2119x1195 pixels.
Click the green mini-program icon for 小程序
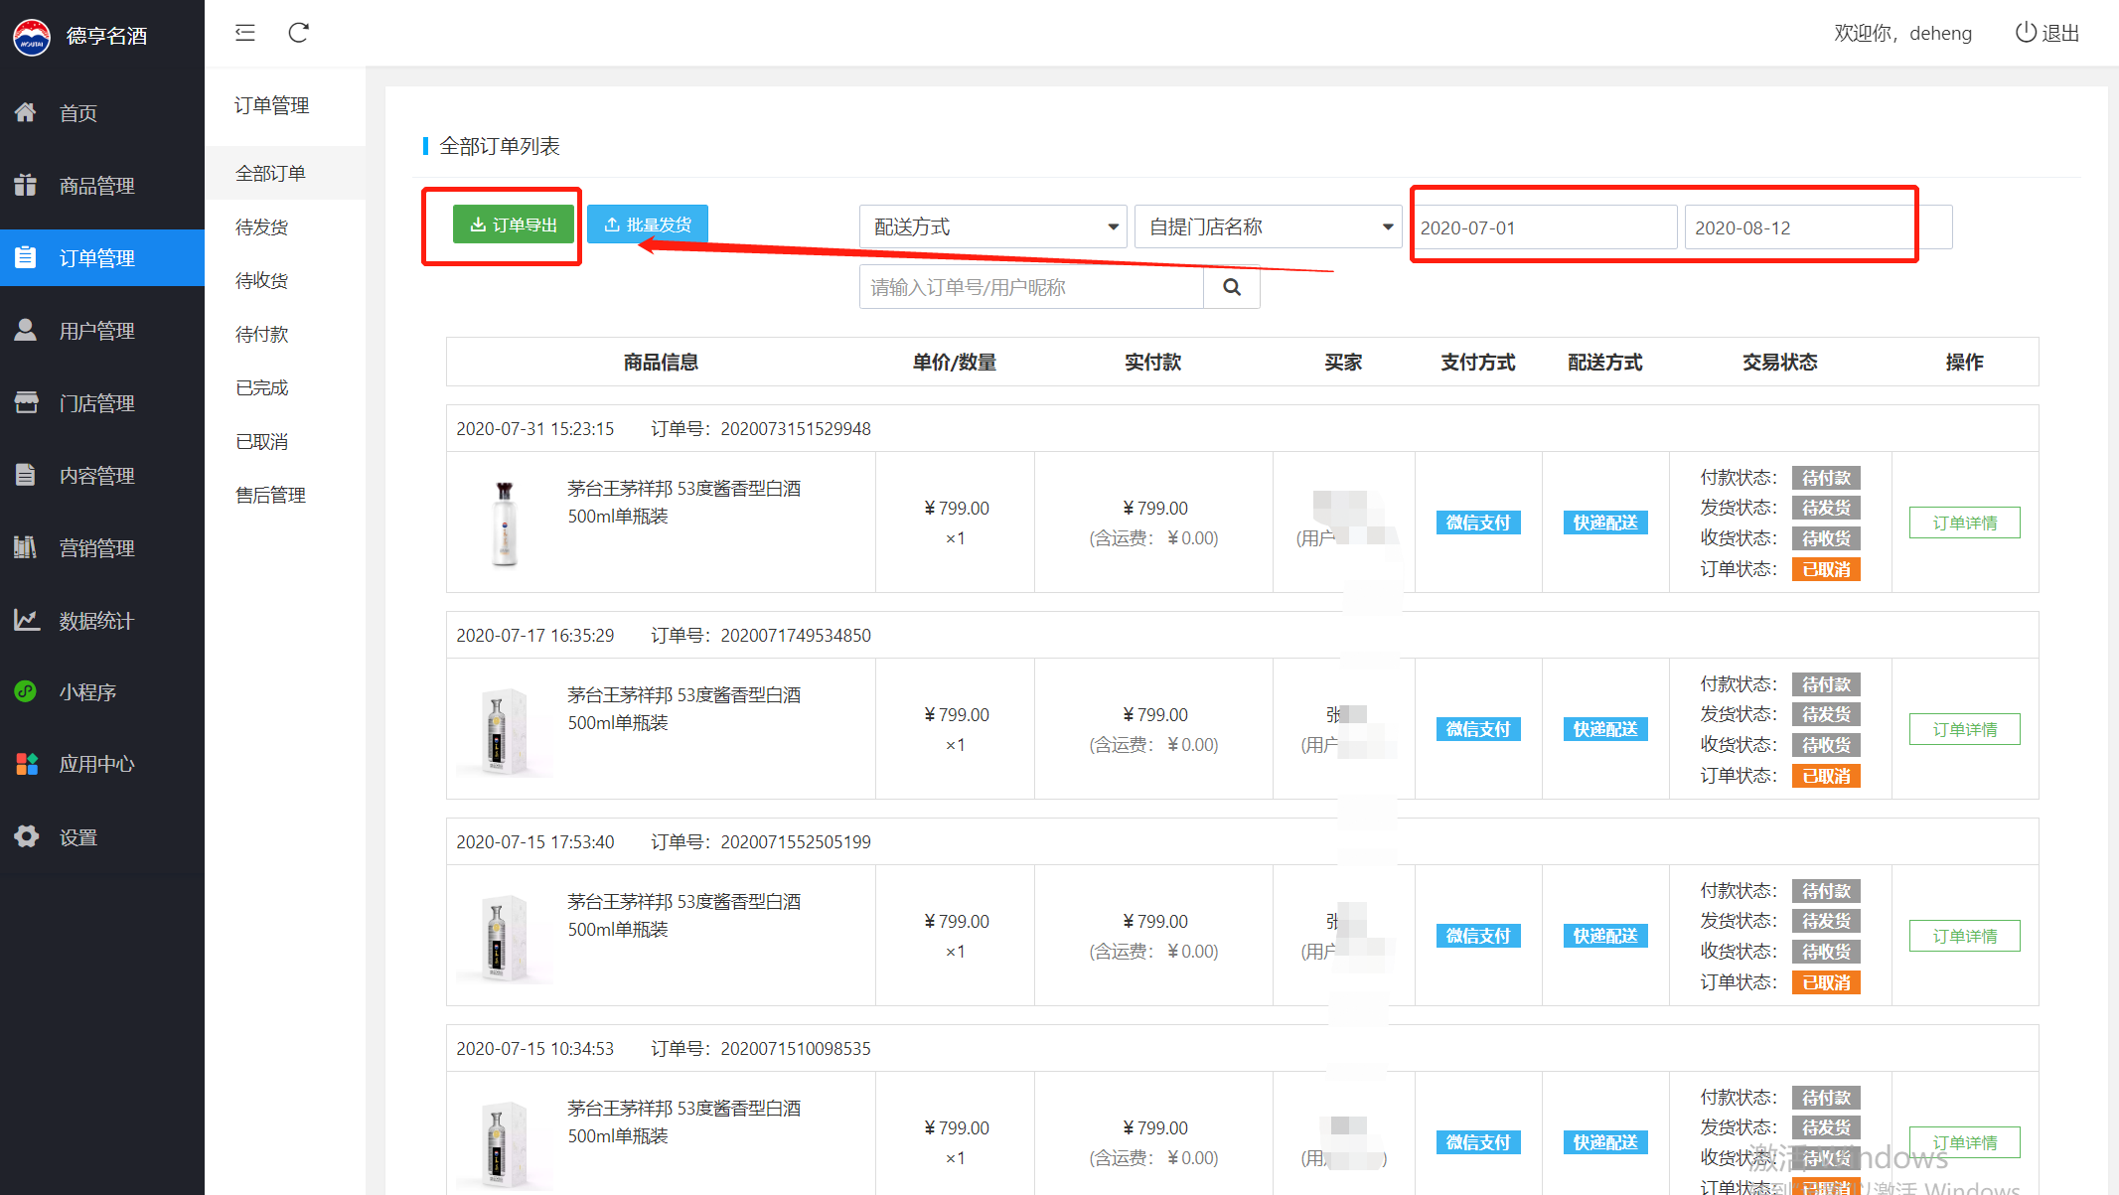click(x=26, y=691)
